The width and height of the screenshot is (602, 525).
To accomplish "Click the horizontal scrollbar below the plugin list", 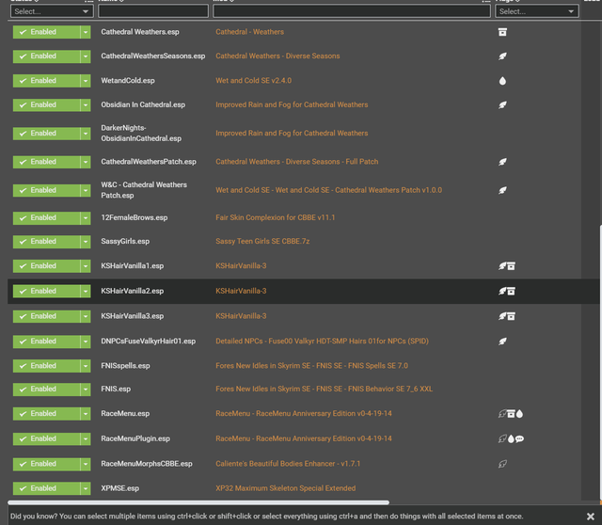I will [198, 502].
